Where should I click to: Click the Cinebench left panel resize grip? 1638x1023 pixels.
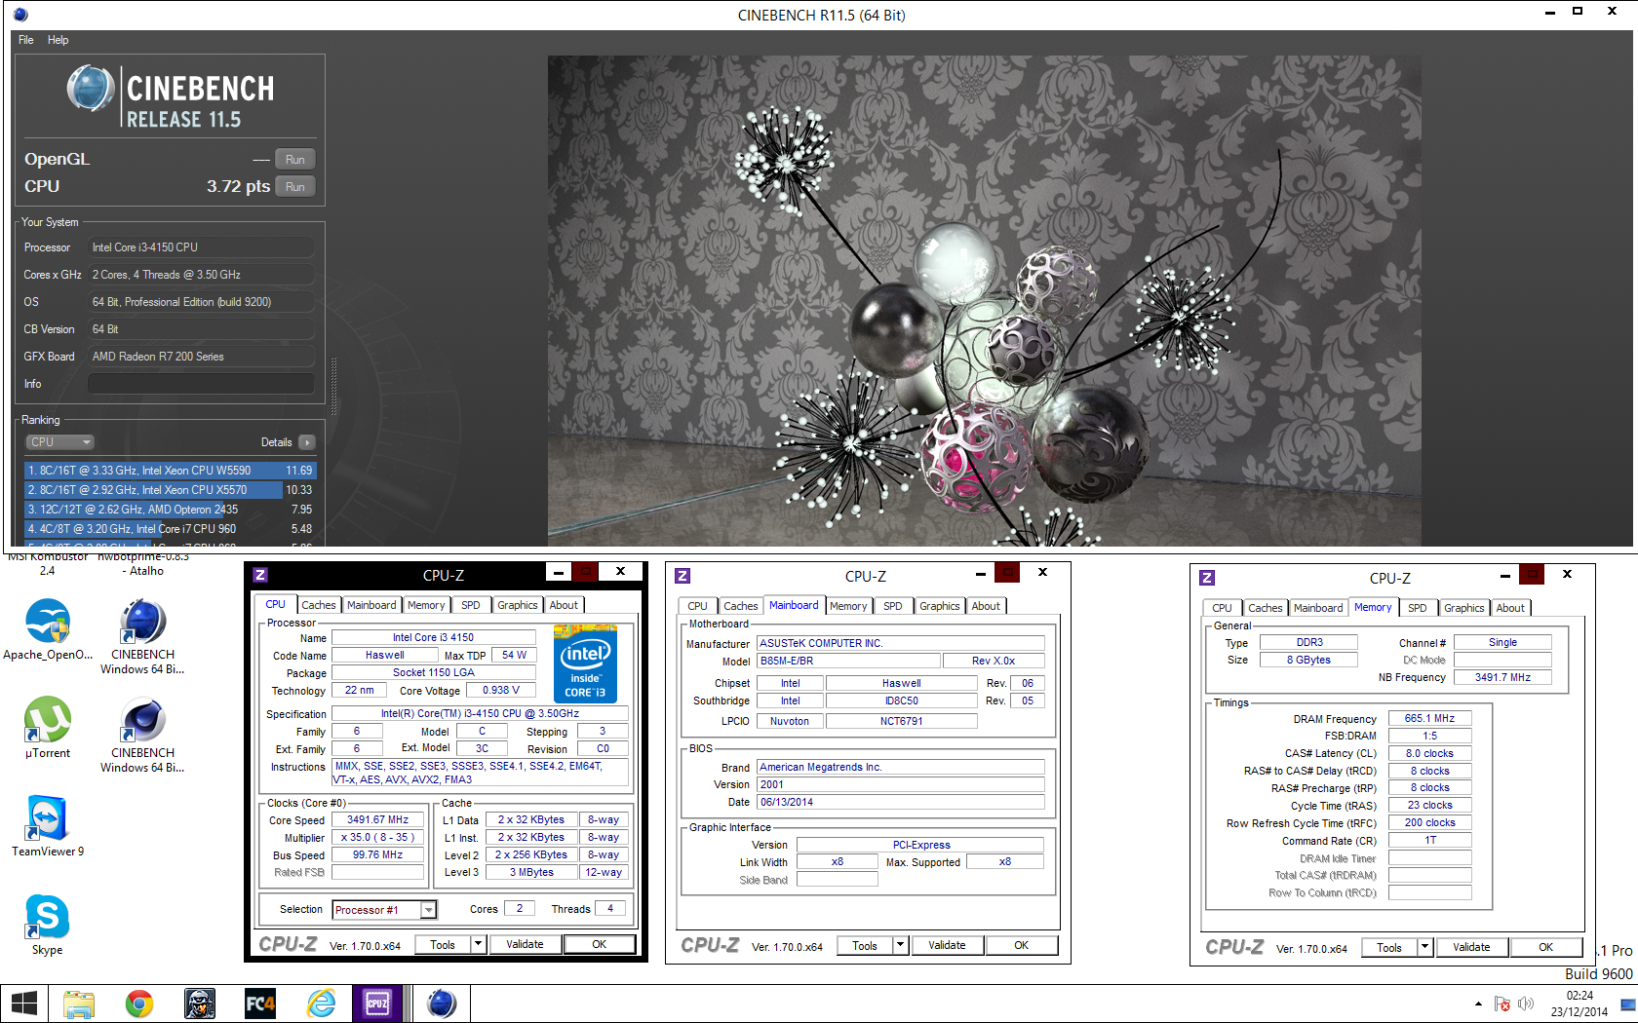click(x=334, y=387)
